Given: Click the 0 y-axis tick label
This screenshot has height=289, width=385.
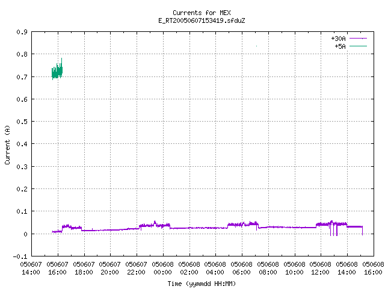Looking at the screenshot, I should tap(25, 234).
